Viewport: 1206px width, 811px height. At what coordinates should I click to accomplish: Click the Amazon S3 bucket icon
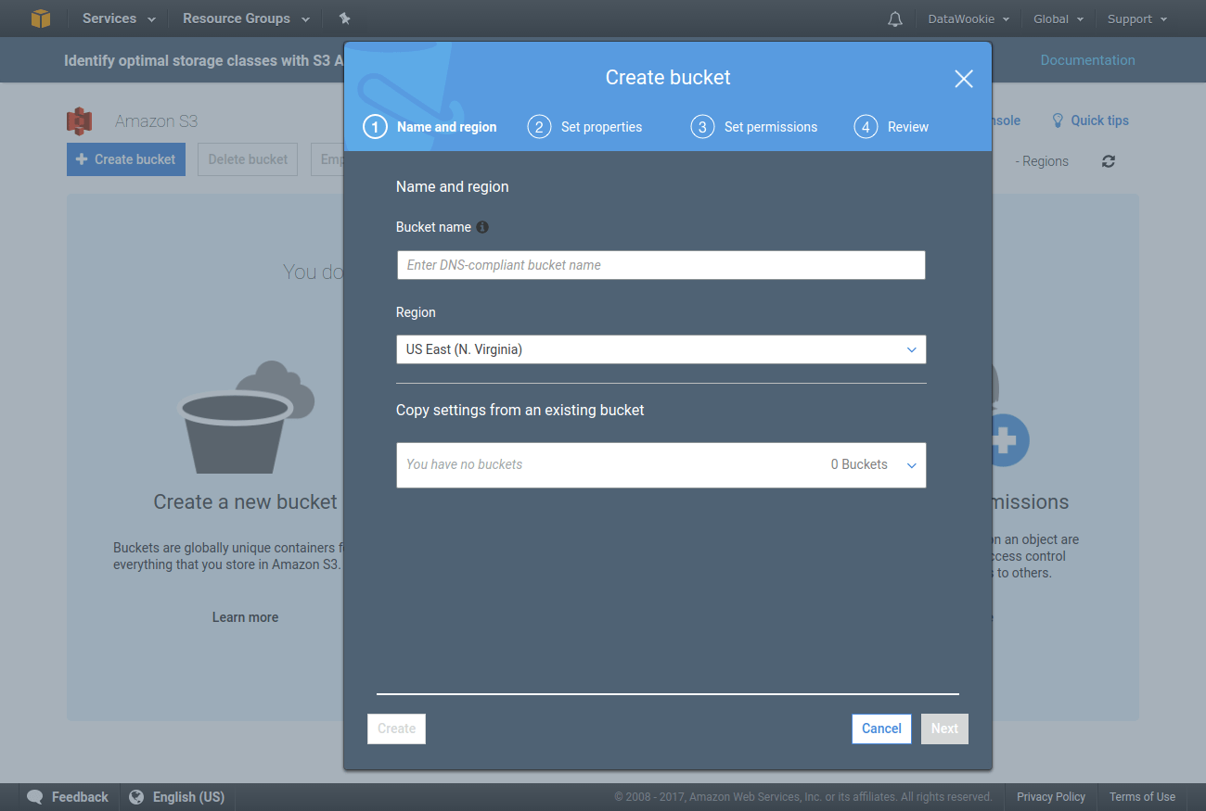[80, 120]
